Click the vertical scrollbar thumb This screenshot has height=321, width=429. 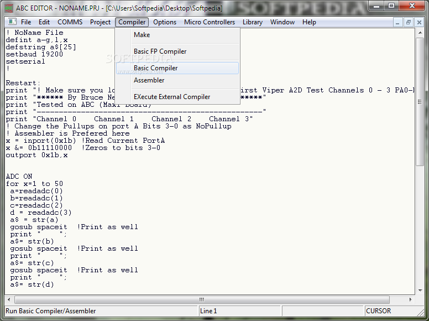tap(420, 101)
